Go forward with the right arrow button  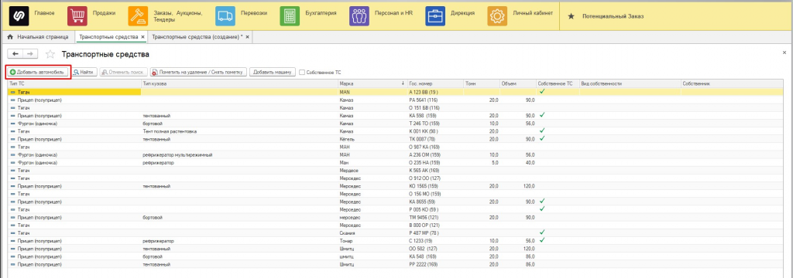[x=29, y=54]
